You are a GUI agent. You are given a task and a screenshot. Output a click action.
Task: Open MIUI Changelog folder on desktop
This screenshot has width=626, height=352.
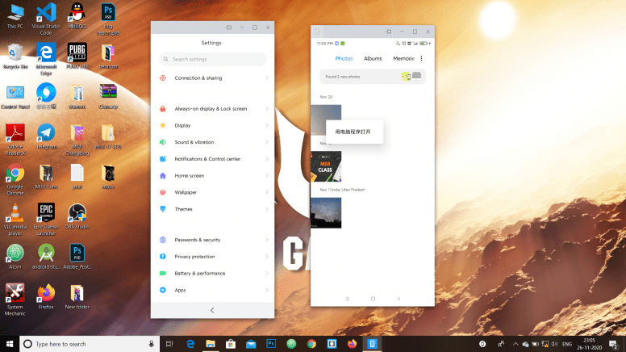[x=77, y=139]
